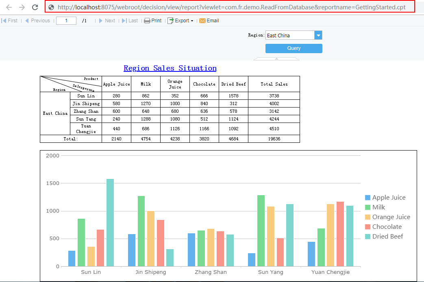Click the East China region field

pyautogui.click(x=290, y=35)
